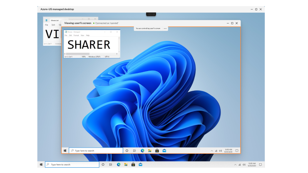Open File Explorer in the shared screen taskbar

(x=149, y=151)
